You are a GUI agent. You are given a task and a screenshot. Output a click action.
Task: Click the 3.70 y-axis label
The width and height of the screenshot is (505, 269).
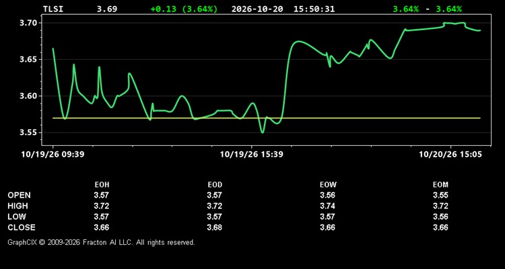[29, 23]
